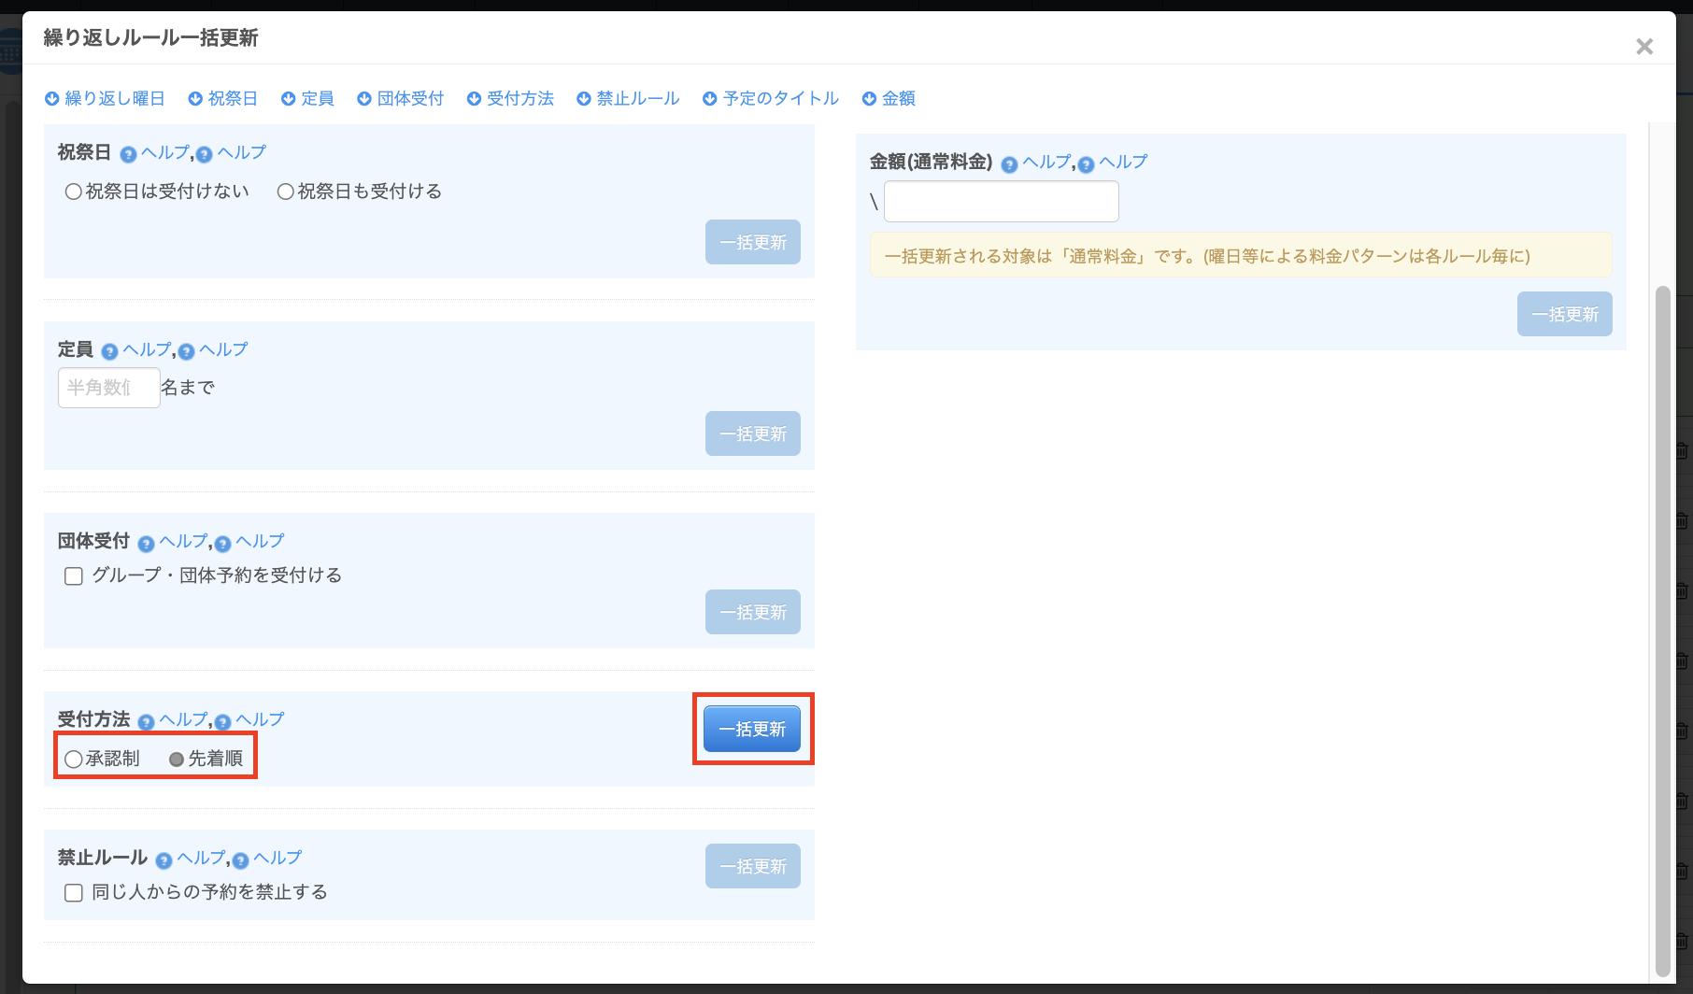This screenshot has width=1693, height=994.
Task: Select the 祝祭日は受付けない radio option
Action: click(74, 192)
